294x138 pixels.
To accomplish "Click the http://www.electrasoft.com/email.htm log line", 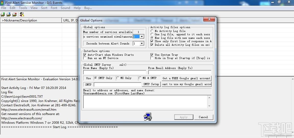I will 29,109.
